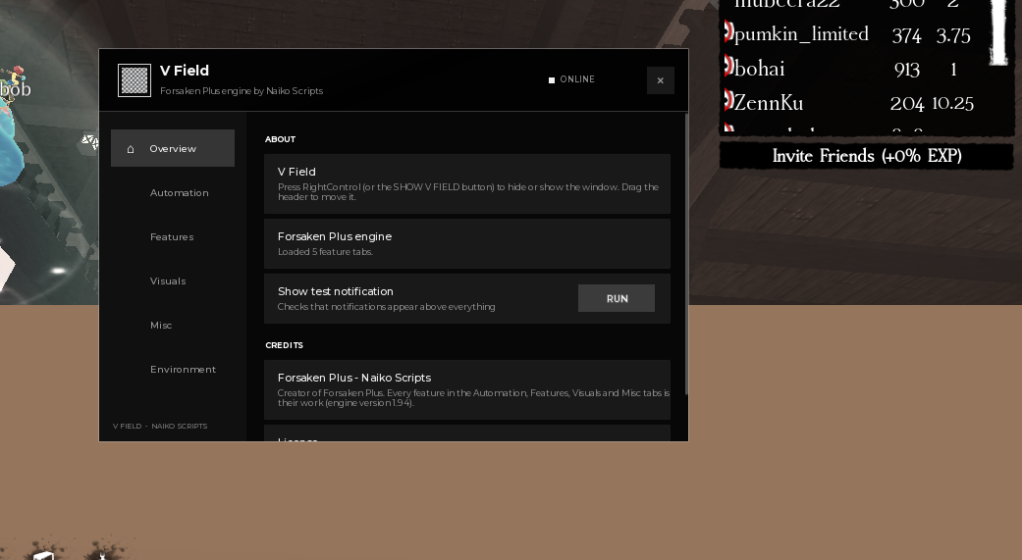Switch to the Automation tab

click(173, 193)
